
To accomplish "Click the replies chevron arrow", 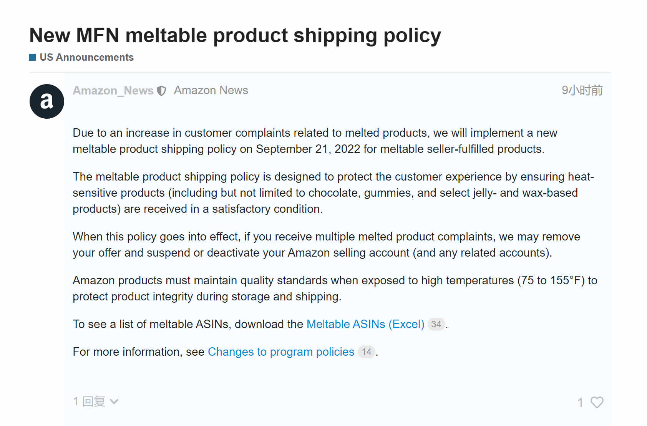I will (x=114, y=402).
